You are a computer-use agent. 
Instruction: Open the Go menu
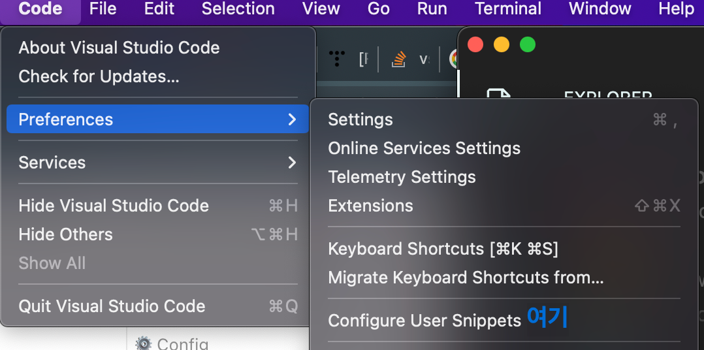click(x=379, y=8)
